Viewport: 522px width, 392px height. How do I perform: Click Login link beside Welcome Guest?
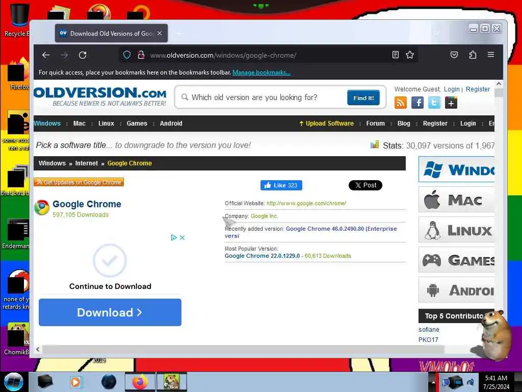coord(452,89)
